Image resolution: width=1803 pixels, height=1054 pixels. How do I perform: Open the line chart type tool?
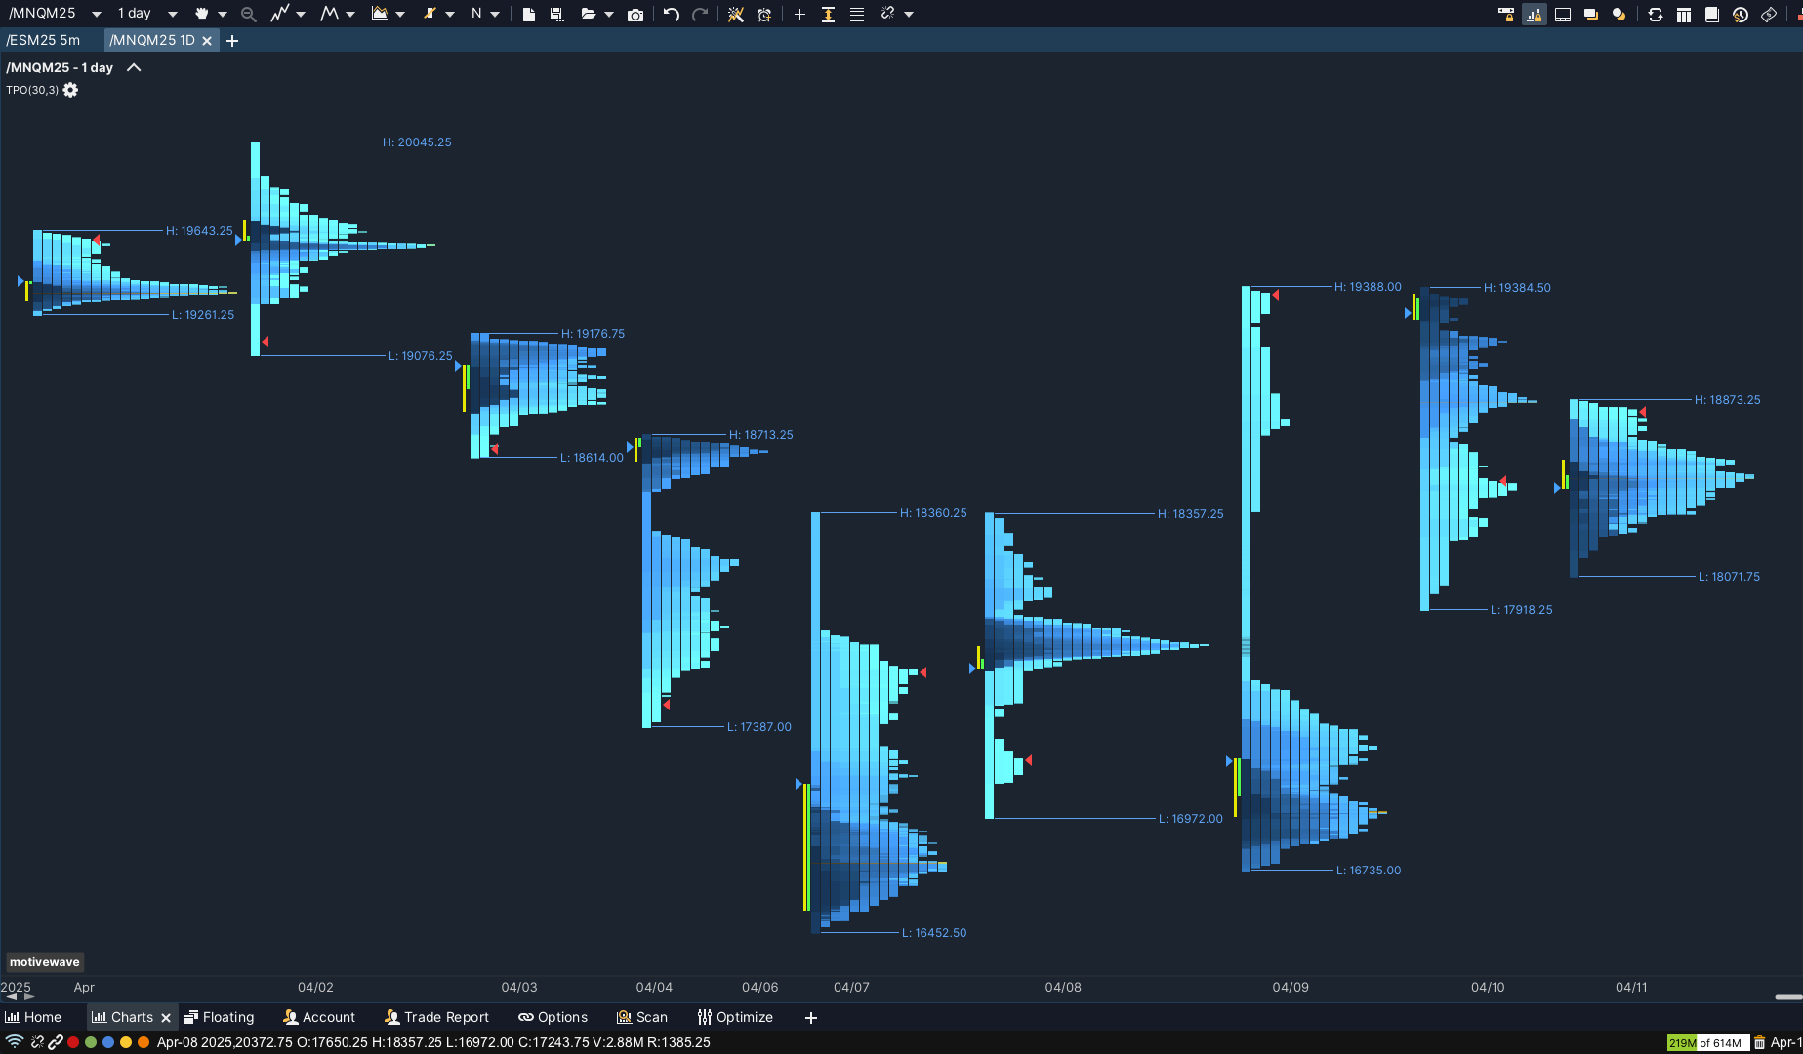coord(280,14)
